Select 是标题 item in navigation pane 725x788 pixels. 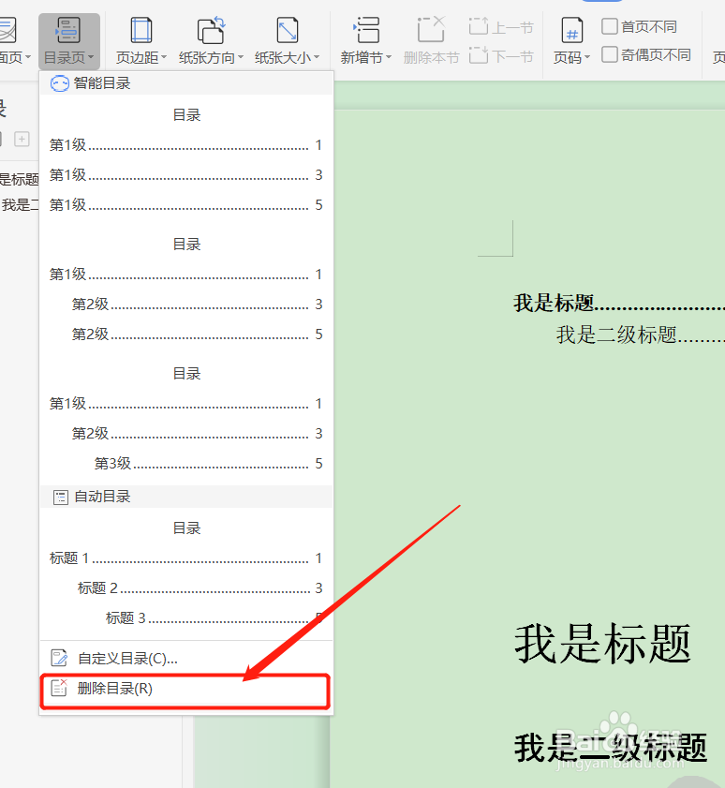[19, 179]
